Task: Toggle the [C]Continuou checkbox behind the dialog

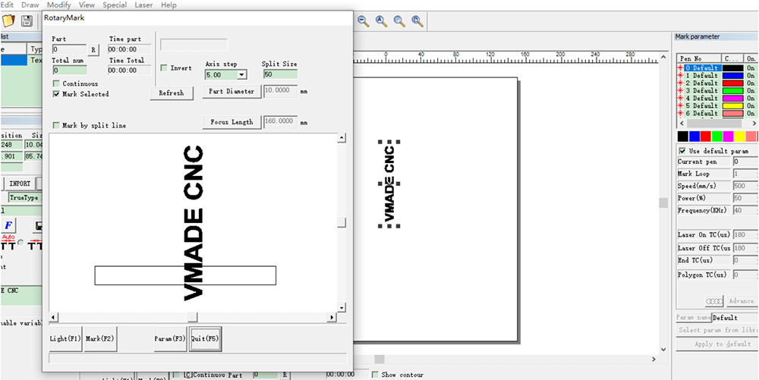Action: pyautogui.click(x=177, y=375)
